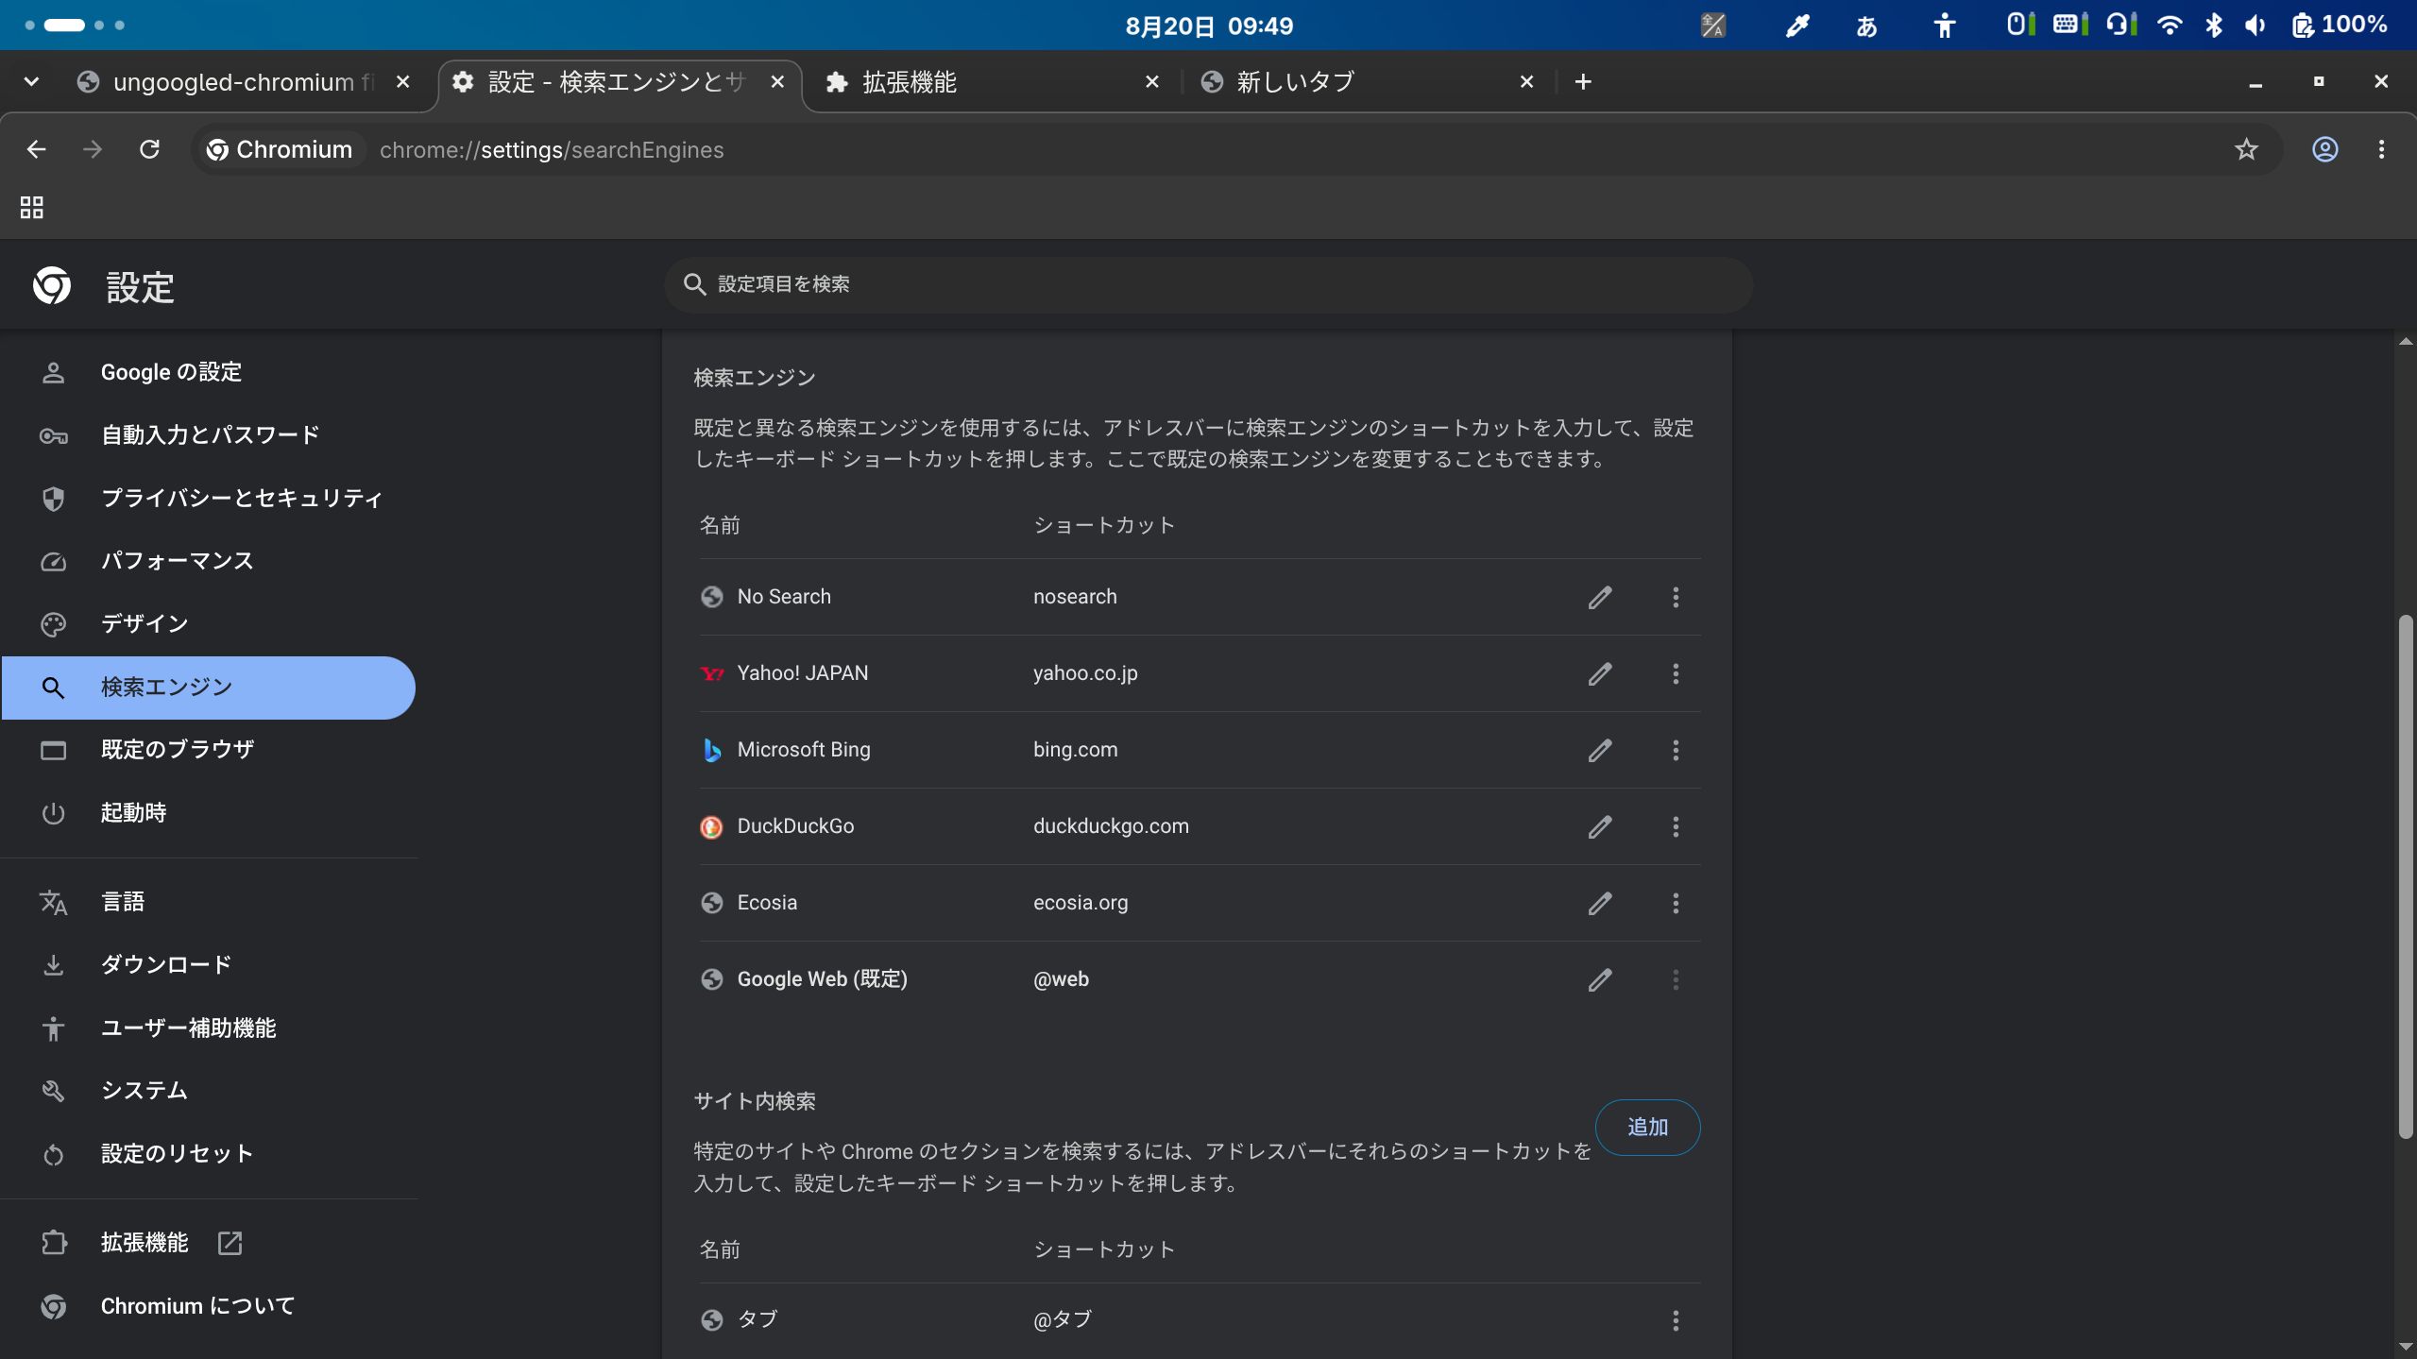Click the palette icon beside デザイン
This screenshot has height=1359, width=2417.
tap(53, 624)
